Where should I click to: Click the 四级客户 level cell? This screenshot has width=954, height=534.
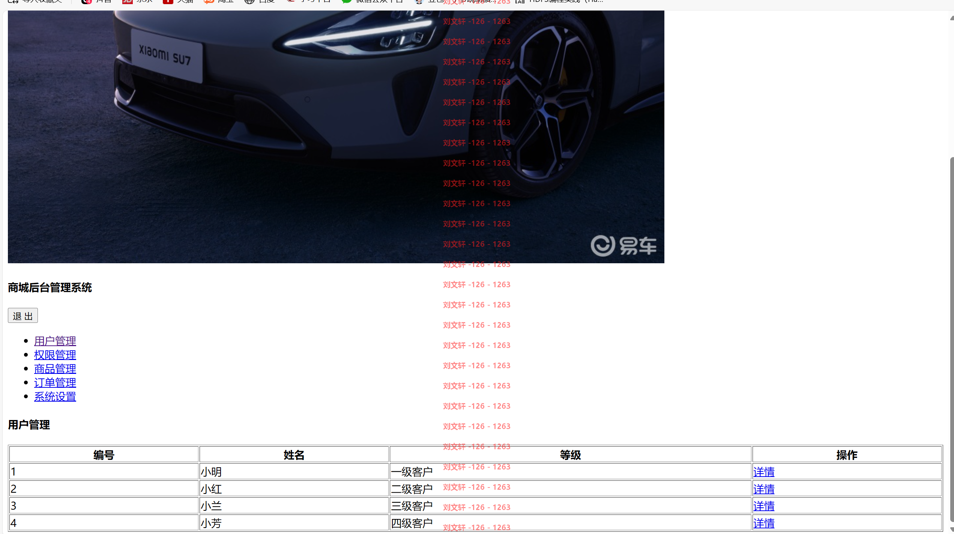[x=571, y=523]
